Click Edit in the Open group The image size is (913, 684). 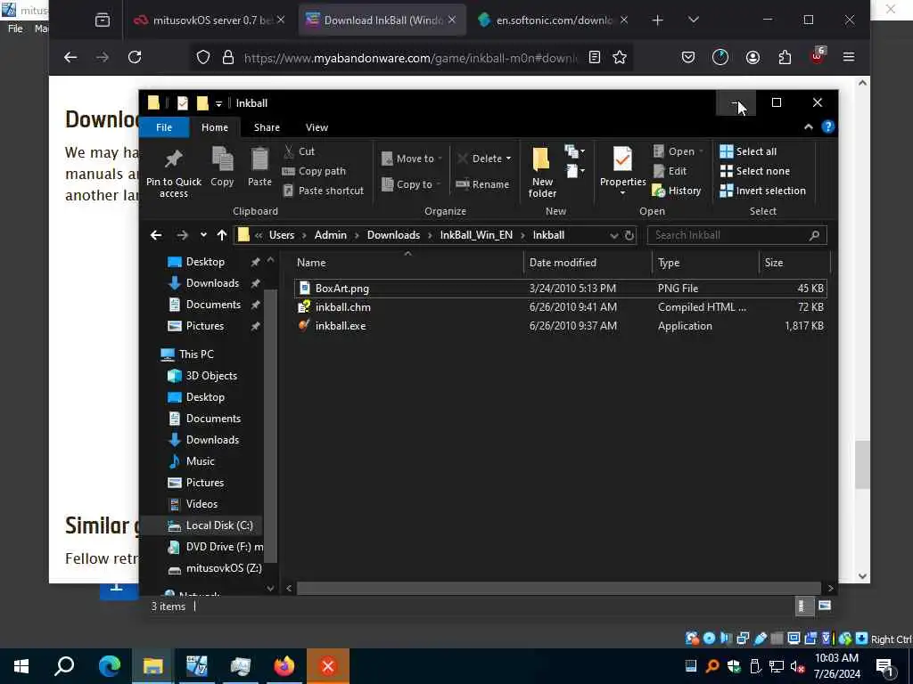(670, 171)
